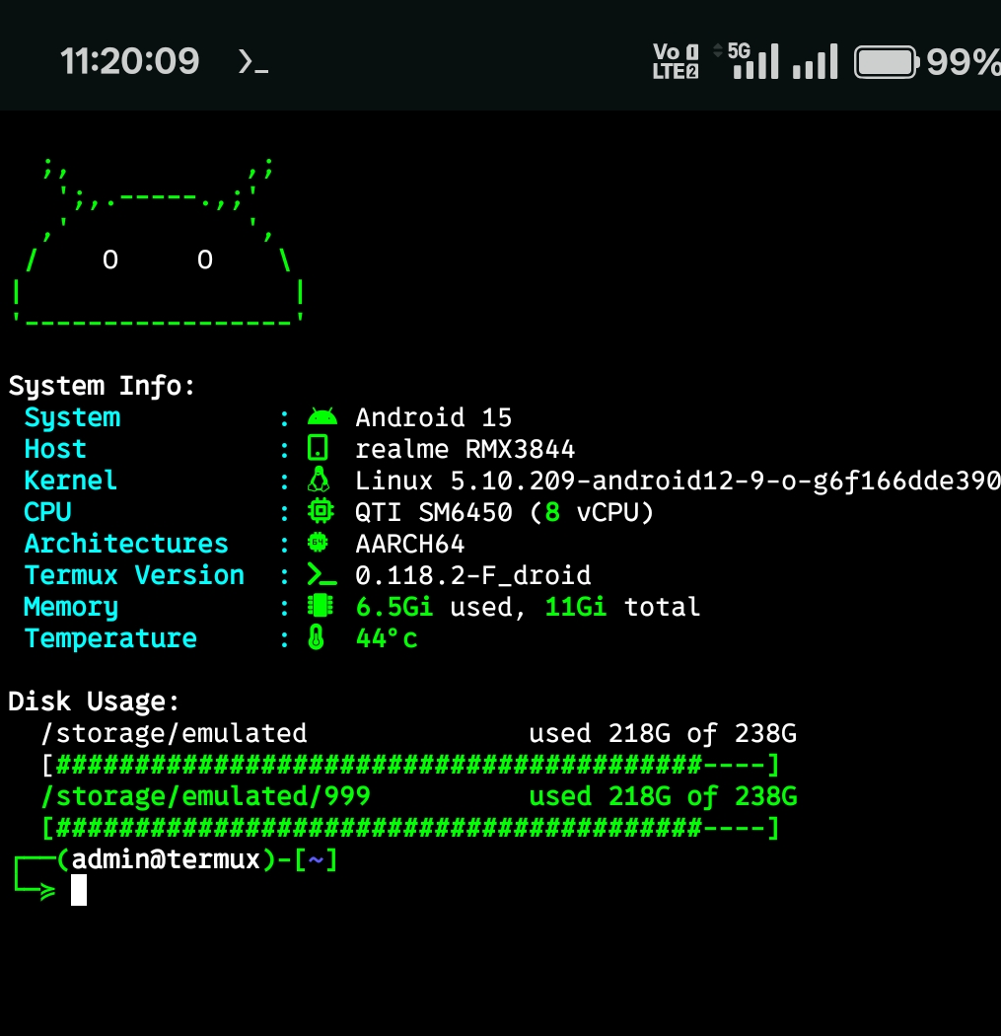
Task: Click the '~' directory in the prompt
Action: 317,859
